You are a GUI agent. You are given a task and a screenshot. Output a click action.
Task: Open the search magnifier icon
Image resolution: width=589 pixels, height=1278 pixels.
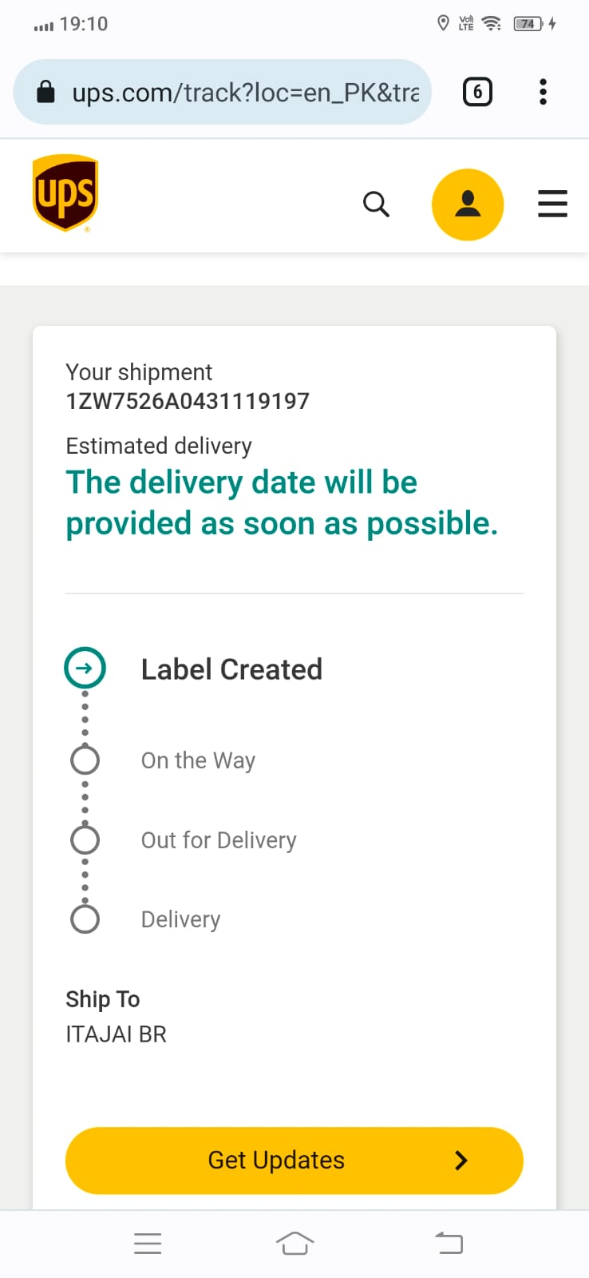(x=376, y=204)
